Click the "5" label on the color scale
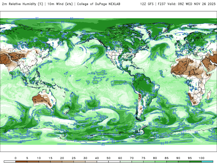Image resolution: width=217 pixels, height=163 pixels. click(x=27, y=158)
